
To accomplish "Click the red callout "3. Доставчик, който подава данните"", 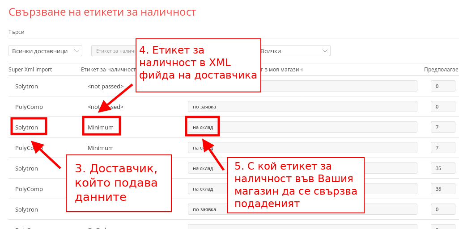I will tap(119, 183).
